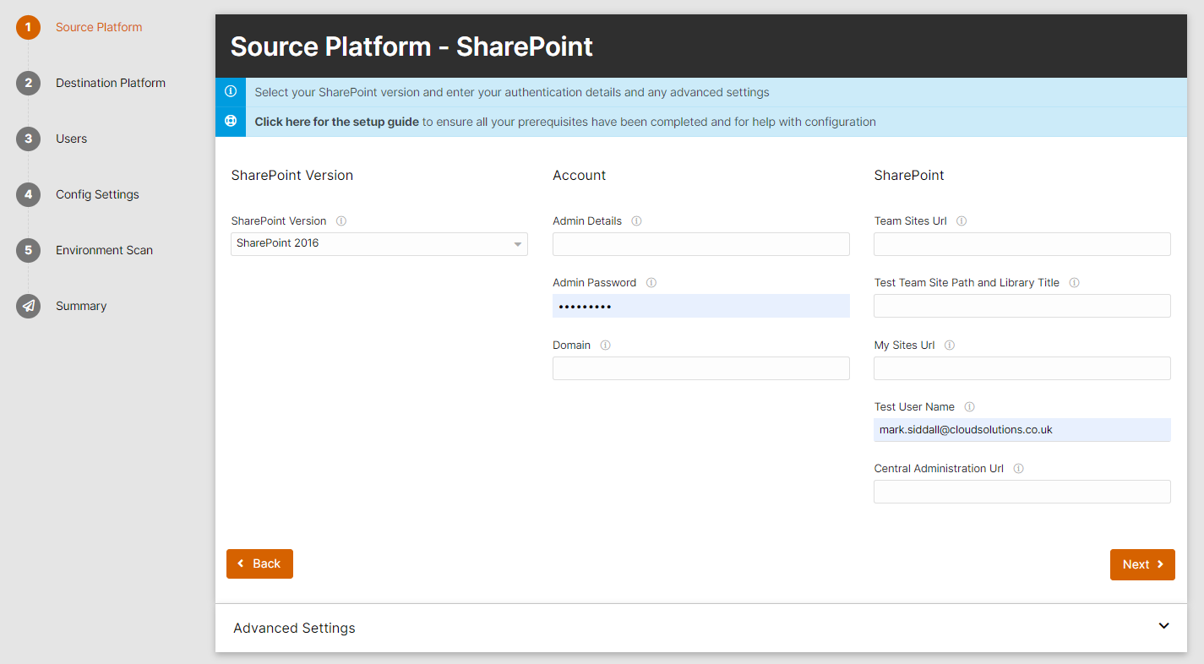Click info icon next to Domain
1204x664 pixels.
605,346
